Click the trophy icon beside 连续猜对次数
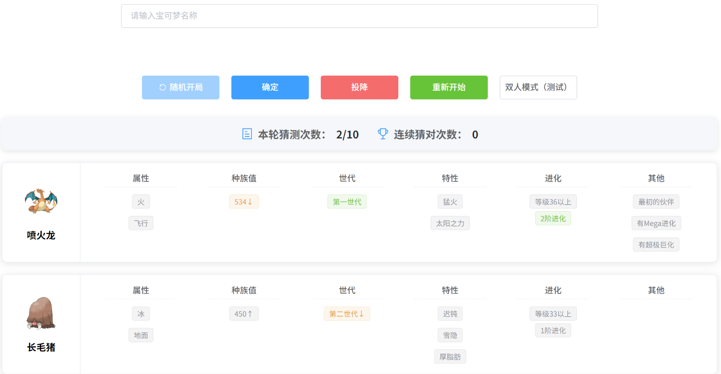 click(x=383, y=134)
